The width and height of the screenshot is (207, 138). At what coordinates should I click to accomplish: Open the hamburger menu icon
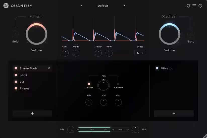194,6
